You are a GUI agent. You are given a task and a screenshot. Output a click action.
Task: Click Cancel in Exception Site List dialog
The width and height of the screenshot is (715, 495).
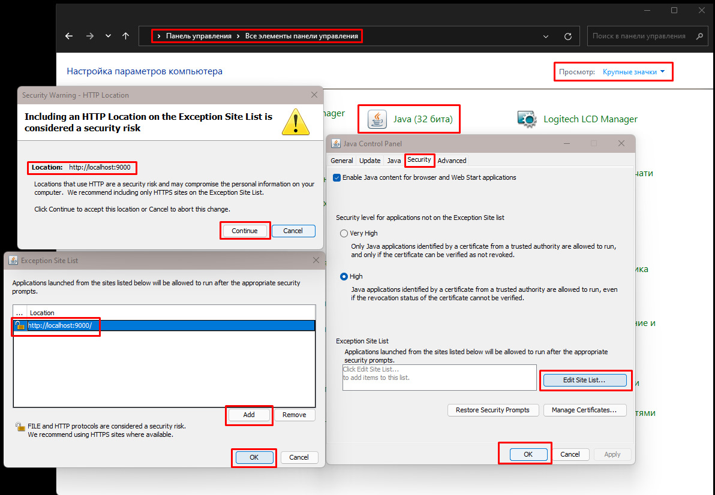click(x=299, y=457)
